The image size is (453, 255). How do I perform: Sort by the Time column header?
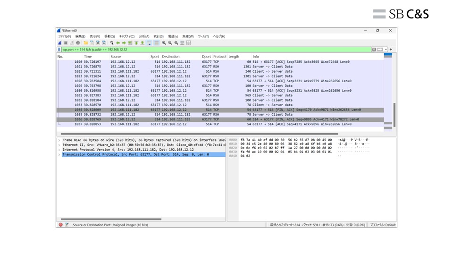(x=88, y=57)
